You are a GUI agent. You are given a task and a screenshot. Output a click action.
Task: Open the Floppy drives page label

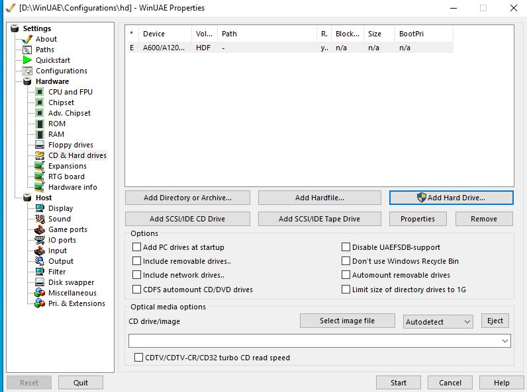(71, 145)
